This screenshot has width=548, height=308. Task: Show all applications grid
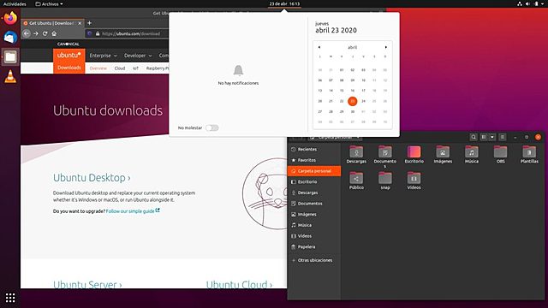coord(10,298)
